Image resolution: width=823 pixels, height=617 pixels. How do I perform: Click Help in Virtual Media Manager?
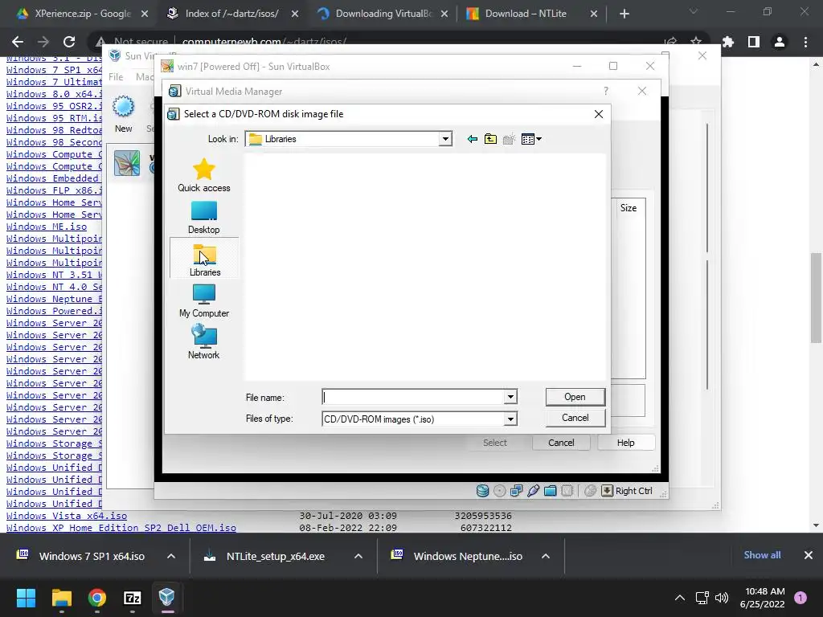pos(625,443)
